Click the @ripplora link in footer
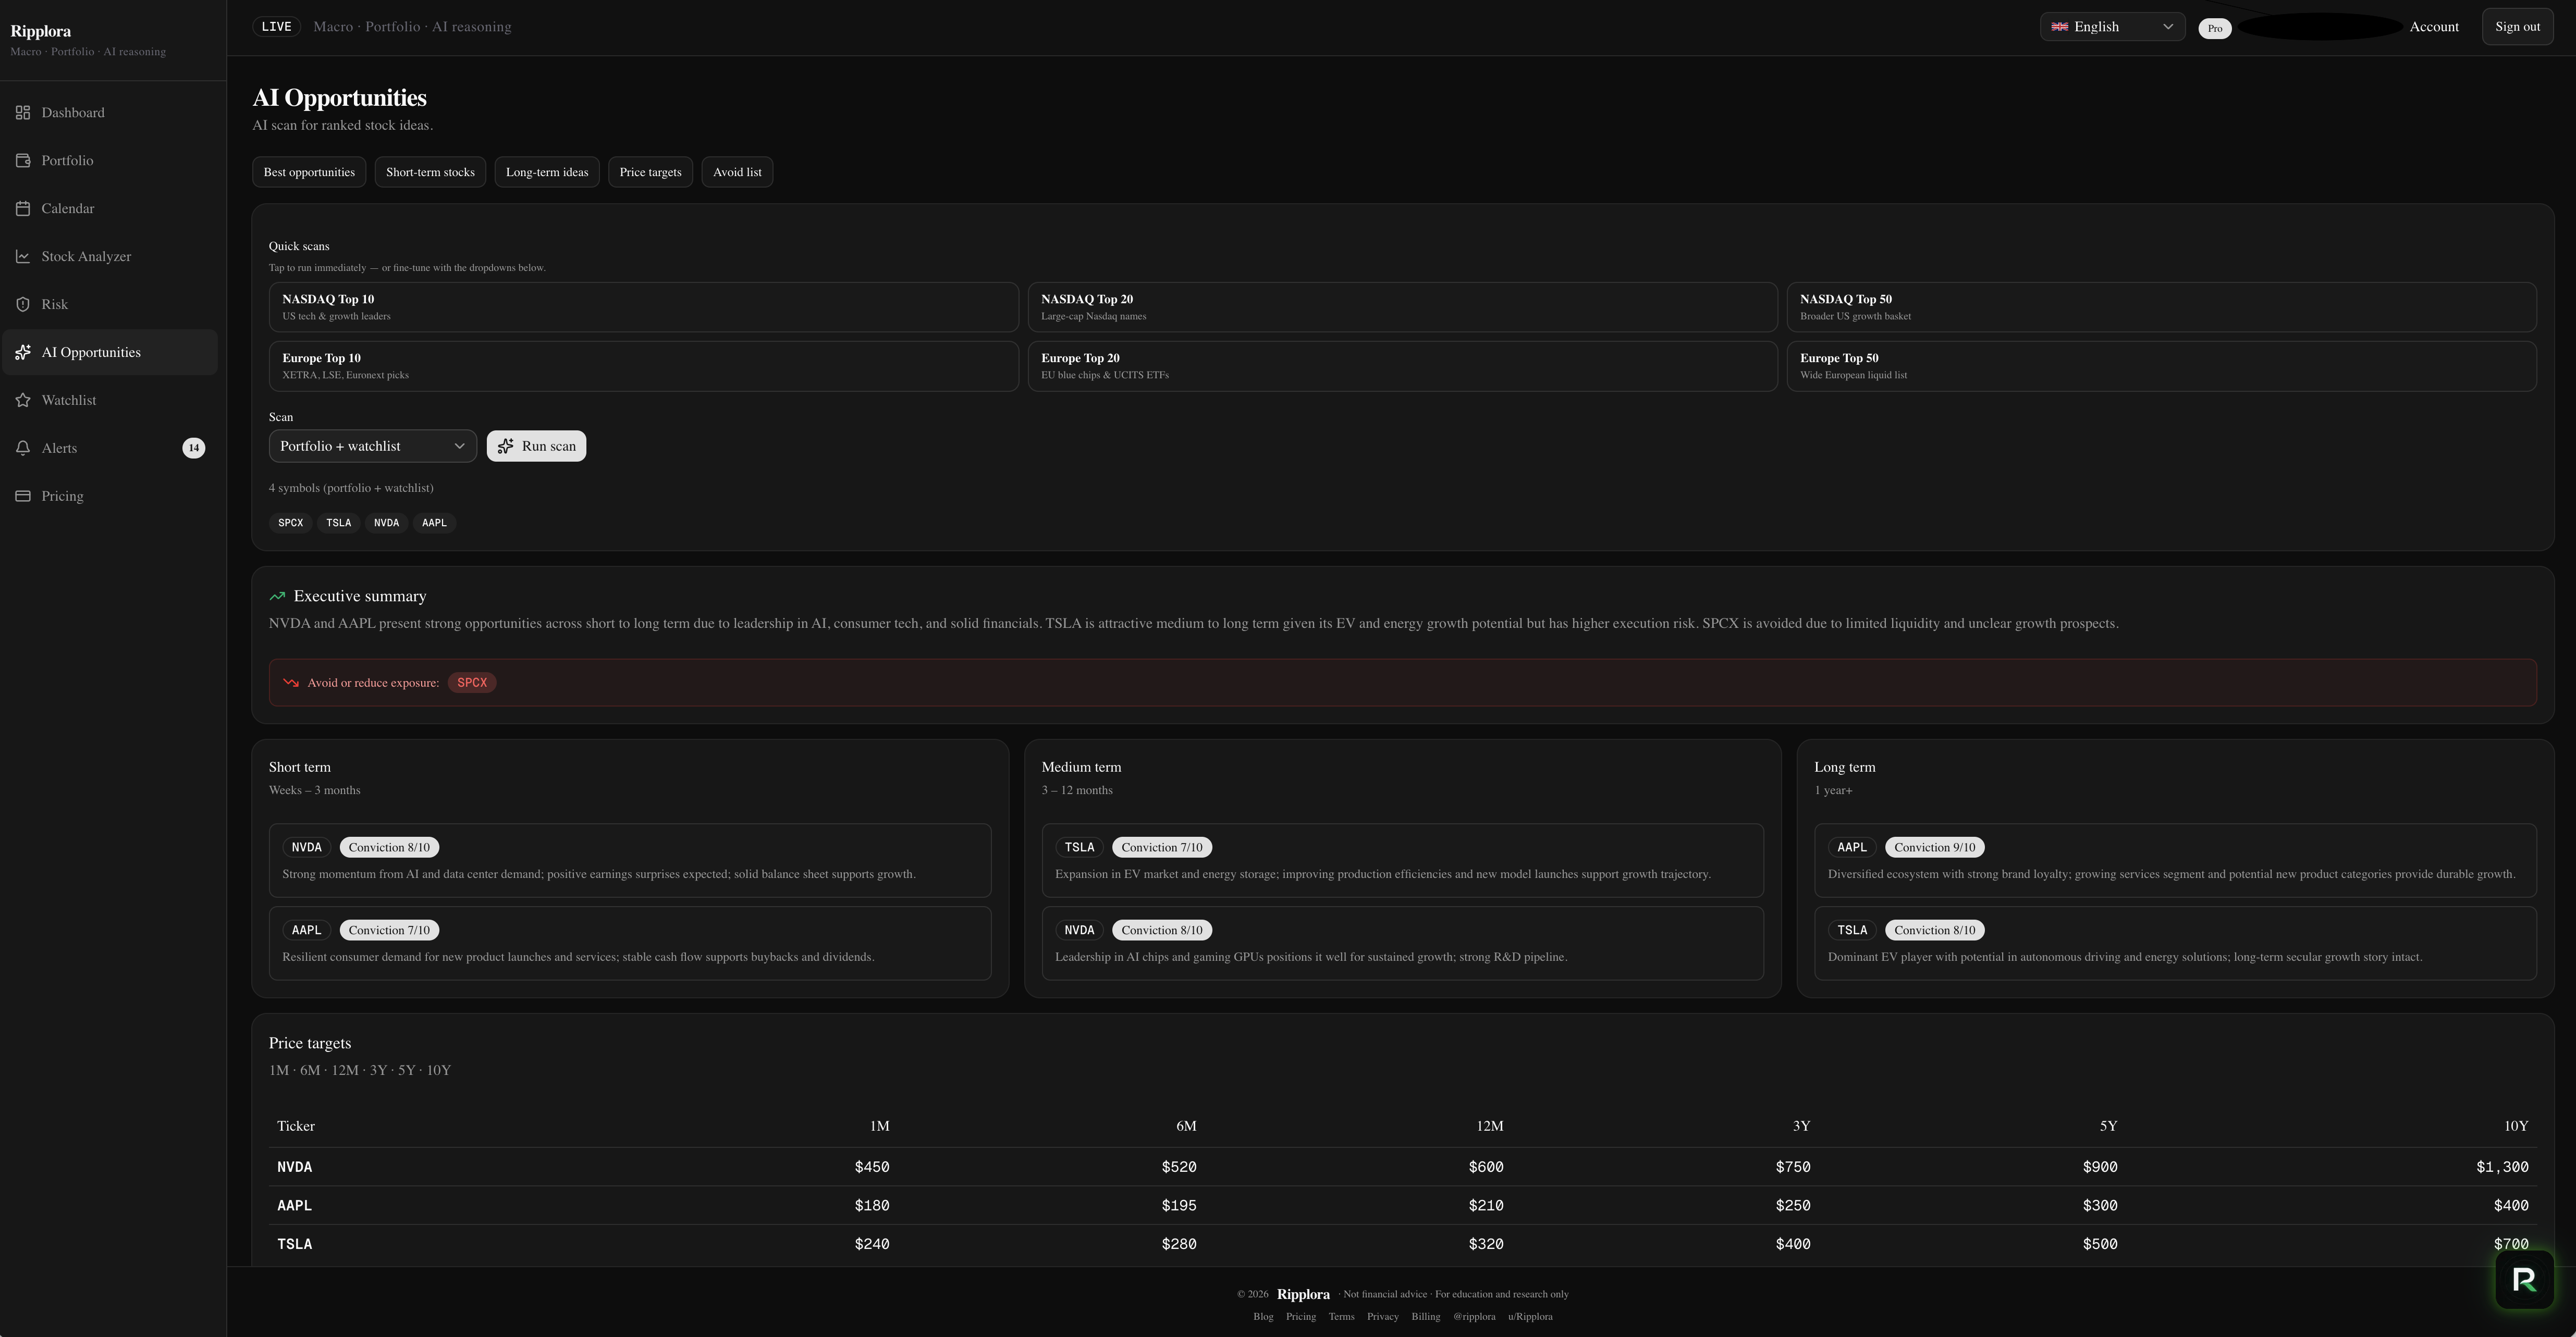The width and height of the screenshot is (2576, 1337). coord(1474,1316)
